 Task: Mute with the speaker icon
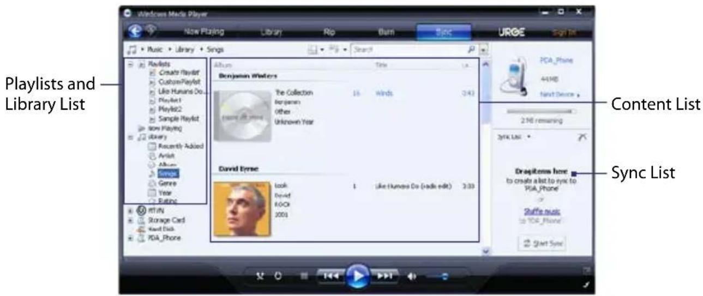point(411,276)
